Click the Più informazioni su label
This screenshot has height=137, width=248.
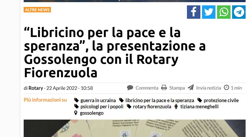coord(45,100)
